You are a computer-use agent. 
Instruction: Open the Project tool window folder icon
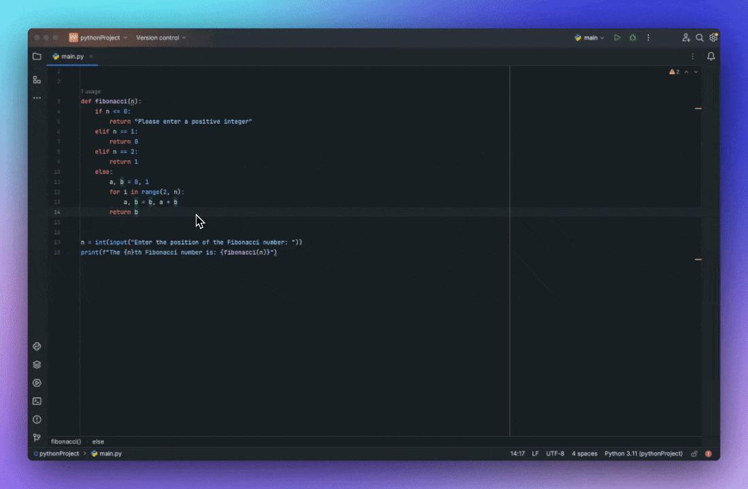click(37, 56)
